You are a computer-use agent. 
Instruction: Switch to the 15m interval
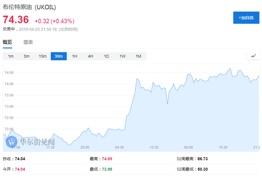tap(43, 56)
